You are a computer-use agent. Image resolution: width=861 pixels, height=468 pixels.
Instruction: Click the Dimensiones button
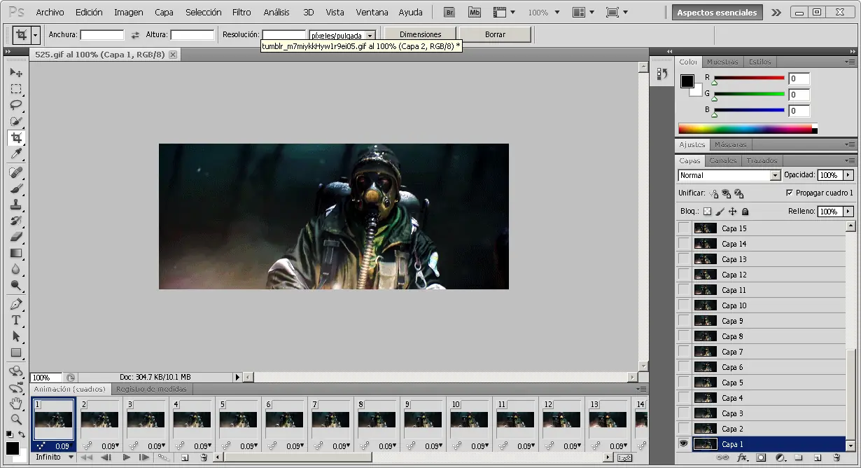421,34
